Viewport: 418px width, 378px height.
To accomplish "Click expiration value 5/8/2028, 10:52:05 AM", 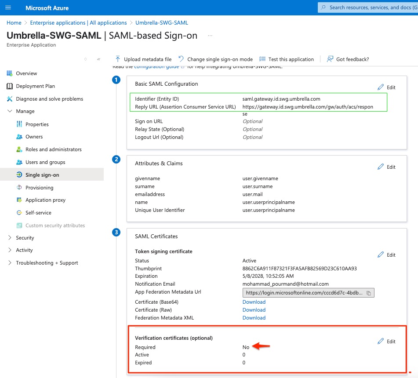I will coord(268,276).
